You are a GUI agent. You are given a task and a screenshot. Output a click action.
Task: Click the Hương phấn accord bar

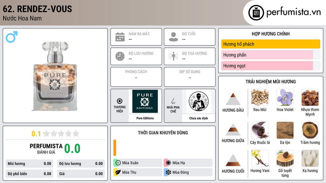pos(271,55)
